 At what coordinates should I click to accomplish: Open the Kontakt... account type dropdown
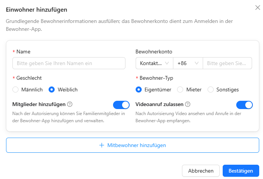point(154,63)
